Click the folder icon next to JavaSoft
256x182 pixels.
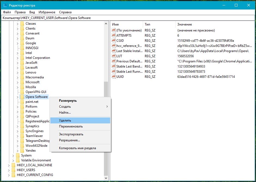22,63
